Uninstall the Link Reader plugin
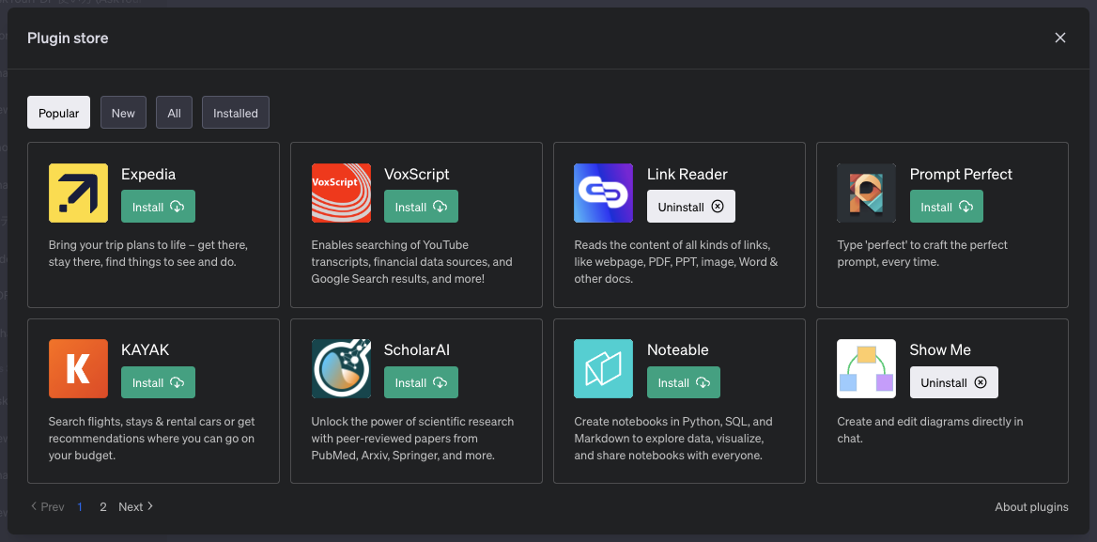 point(690,207)
